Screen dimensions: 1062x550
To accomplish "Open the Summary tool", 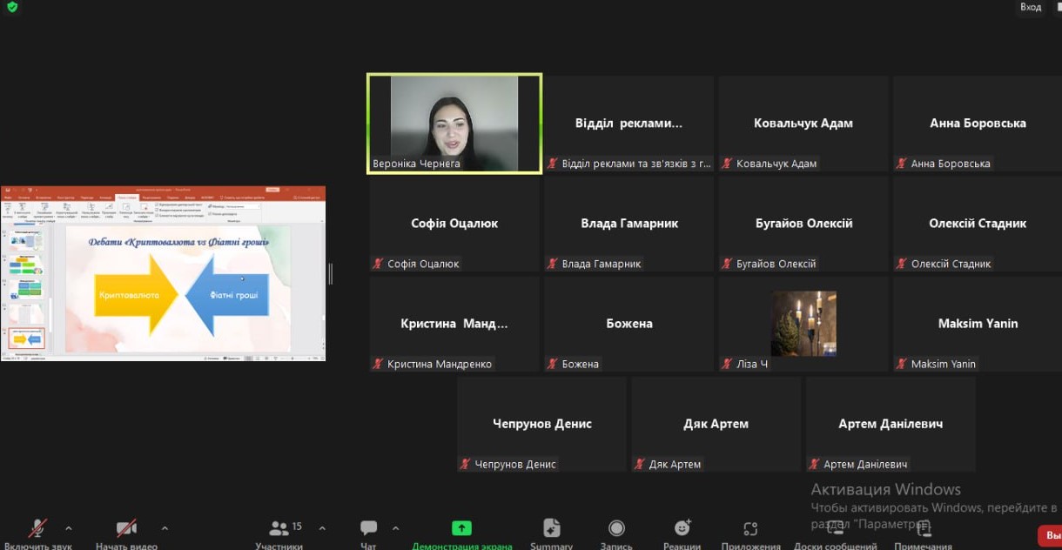I will coord(551,529).
